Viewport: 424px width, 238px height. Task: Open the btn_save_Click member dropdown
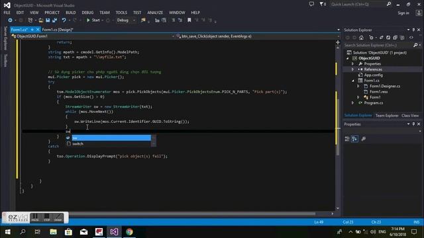[258, 36]
